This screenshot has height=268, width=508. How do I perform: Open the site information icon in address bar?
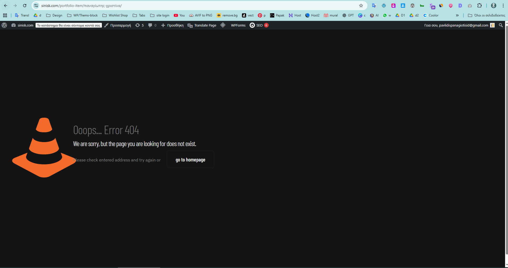point(36,6)
